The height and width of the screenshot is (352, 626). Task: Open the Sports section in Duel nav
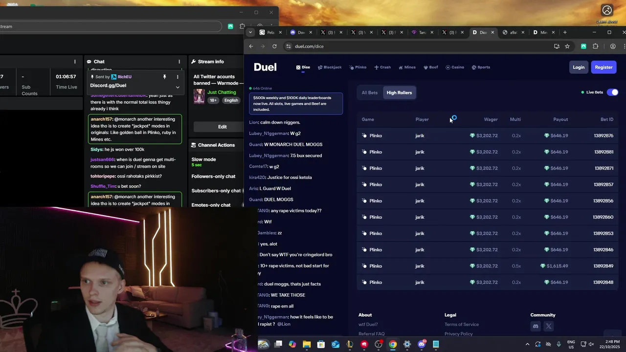tap(481, 67)
